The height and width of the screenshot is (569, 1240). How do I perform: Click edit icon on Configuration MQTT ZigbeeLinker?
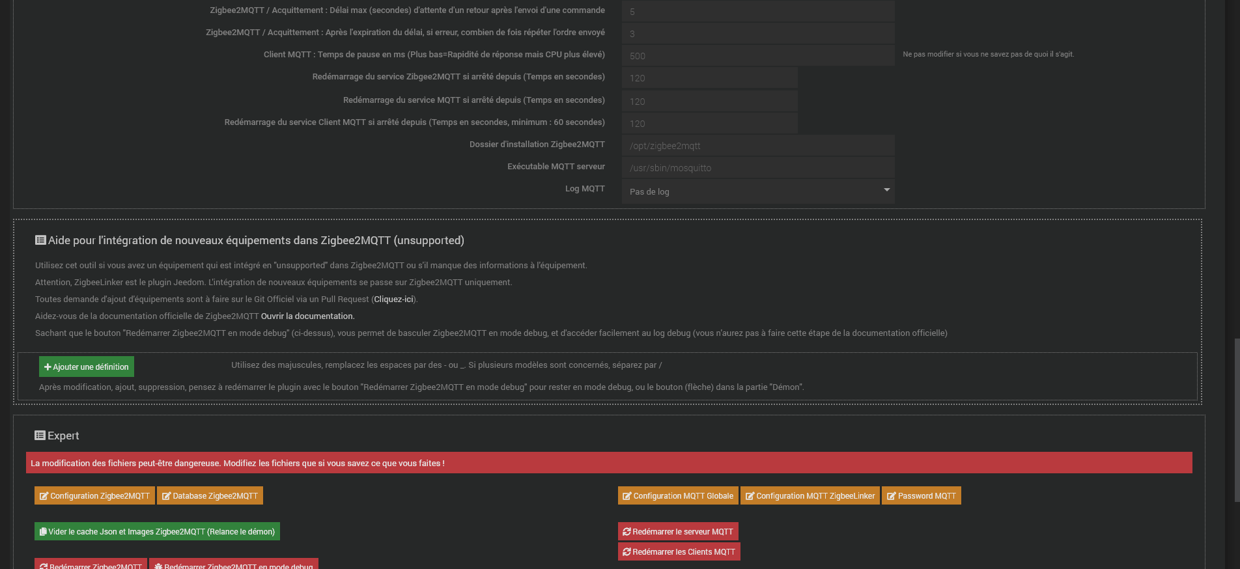750,496
